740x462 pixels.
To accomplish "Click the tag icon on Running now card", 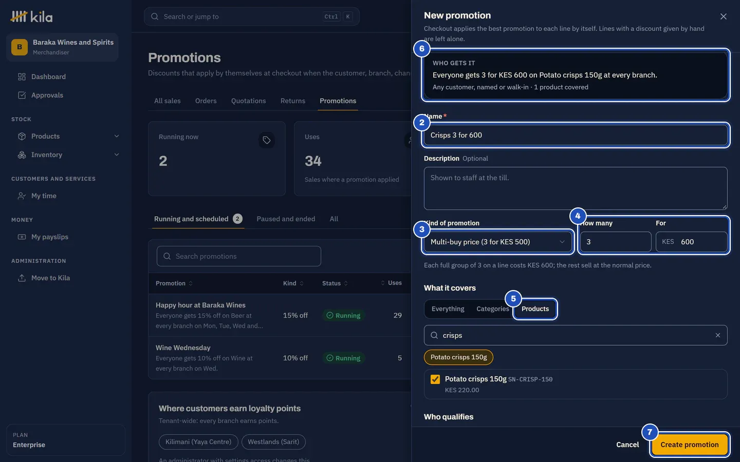I will coord(267,140).
